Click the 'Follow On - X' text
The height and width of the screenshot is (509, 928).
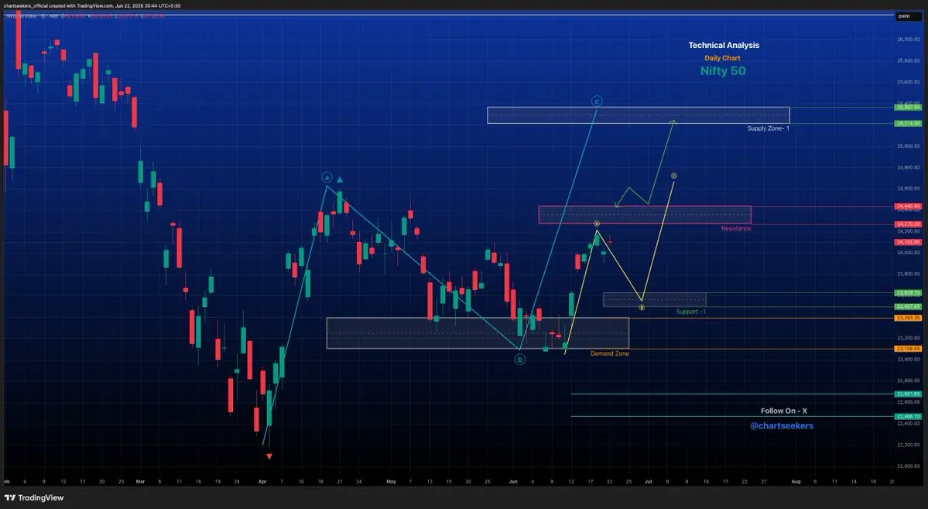[783, 411]
